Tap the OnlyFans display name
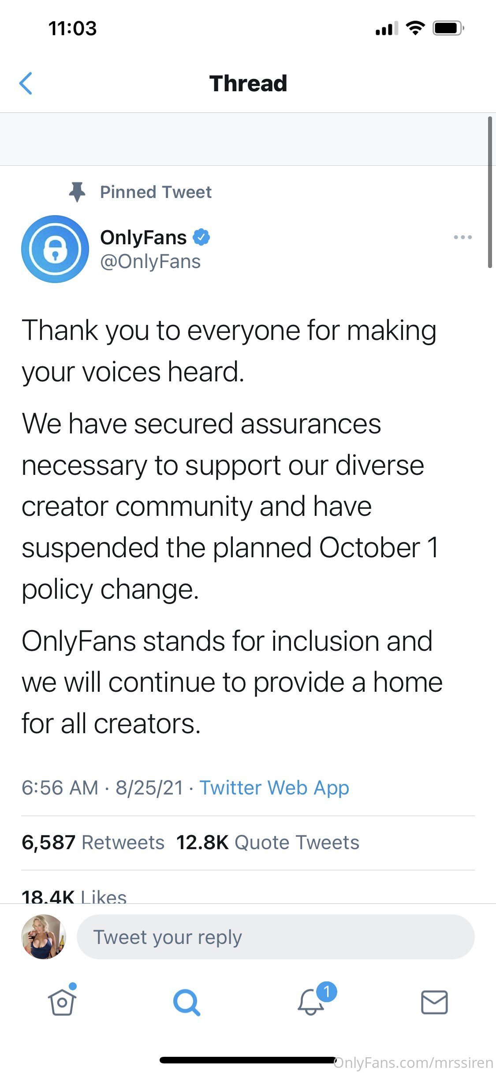 pos(143,237)
